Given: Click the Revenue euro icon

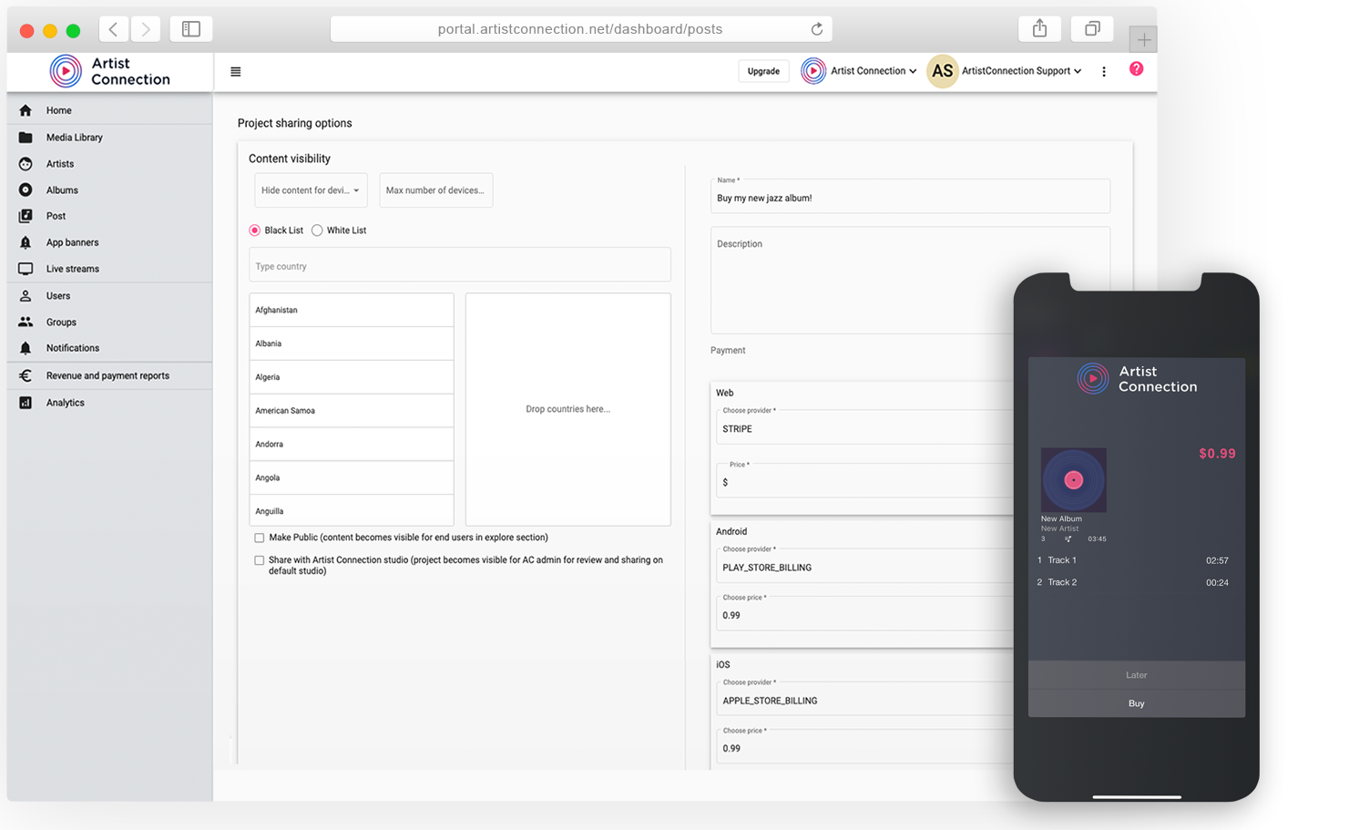Looking at the screenshot, I should tap(26, 375).
